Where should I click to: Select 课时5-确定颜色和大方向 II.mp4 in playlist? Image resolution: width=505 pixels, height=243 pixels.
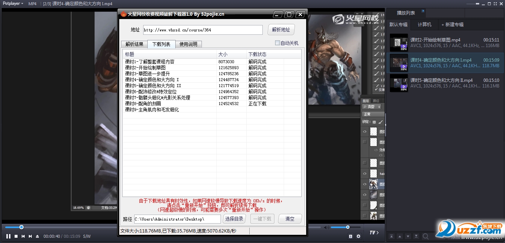[445, 83]
